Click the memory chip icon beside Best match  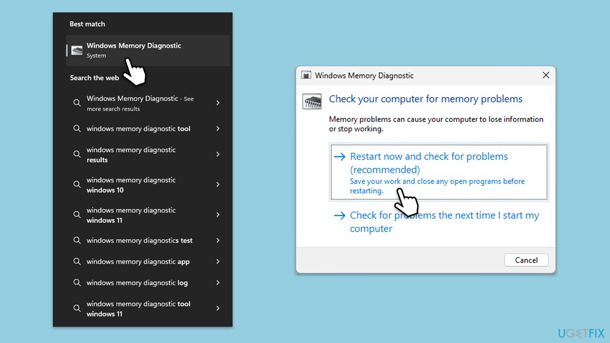77,50
